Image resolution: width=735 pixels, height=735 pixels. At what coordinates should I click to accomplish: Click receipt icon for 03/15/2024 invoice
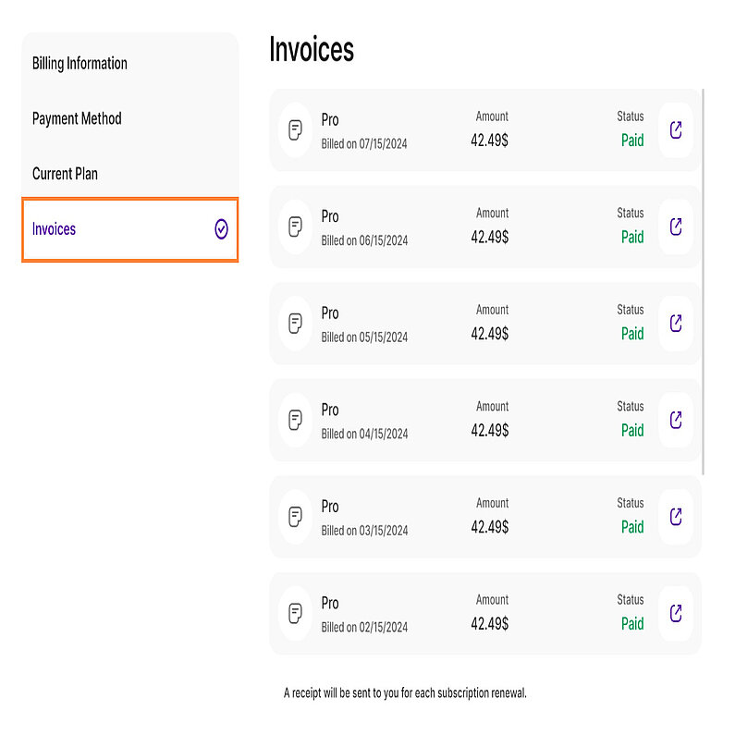pos(295,517)
